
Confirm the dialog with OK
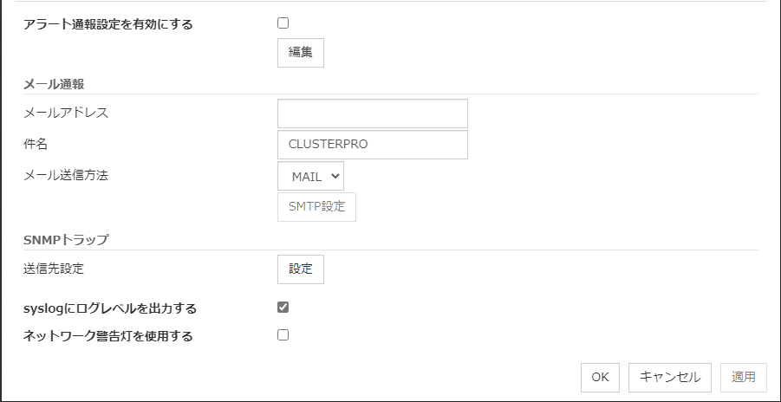(600, 377)
